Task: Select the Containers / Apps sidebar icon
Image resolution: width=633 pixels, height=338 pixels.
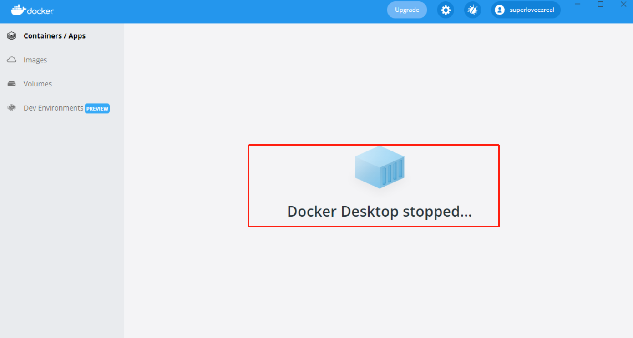Action: pyautogui.click(x=11, y=35)
